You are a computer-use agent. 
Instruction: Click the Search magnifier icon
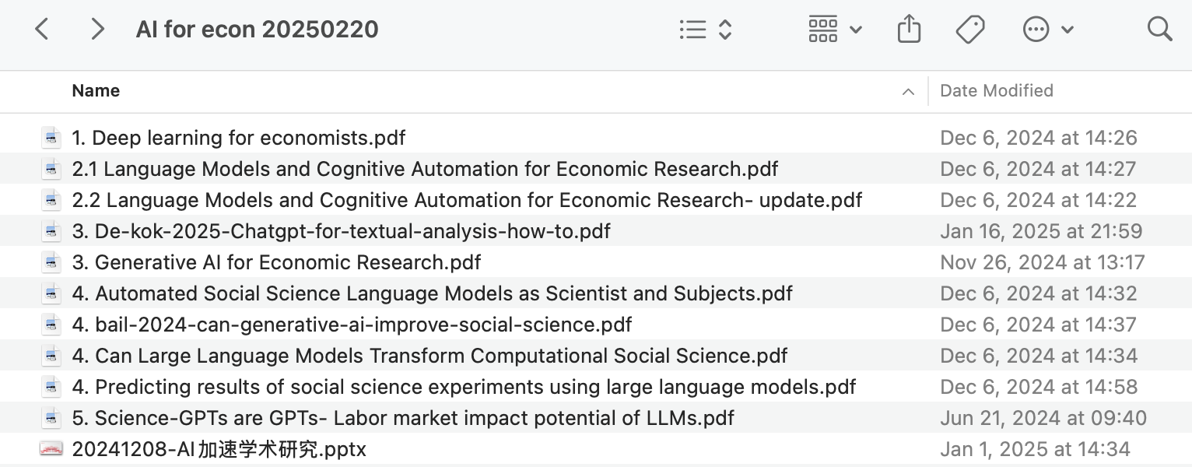point(1159,30)
